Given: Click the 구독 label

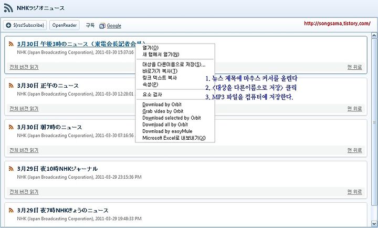Looking at the screenshot, I should (90, 25).
